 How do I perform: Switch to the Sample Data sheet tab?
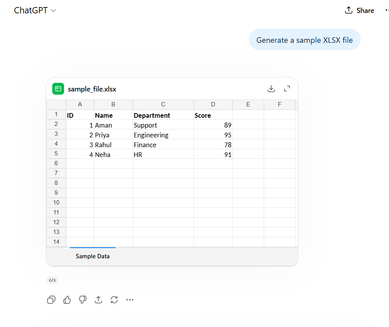93,256
